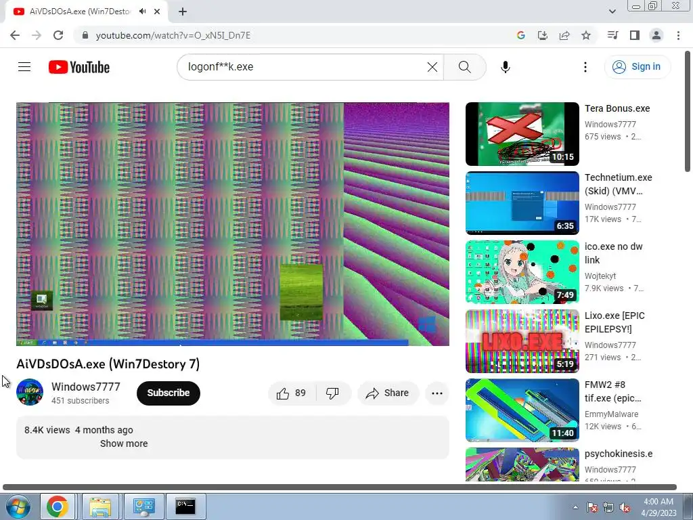Click the address bar URL

173,35
